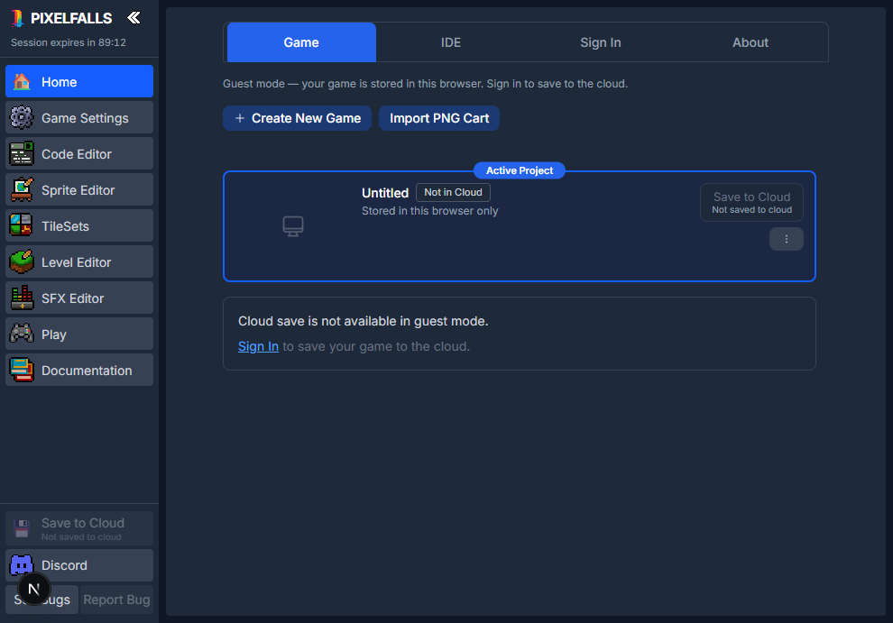Collapse the sidebar with the double chevron
Screen dimensions: 893x623
133,18
